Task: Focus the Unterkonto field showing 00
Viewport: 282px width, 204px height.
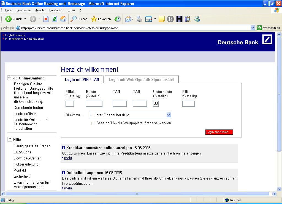Action: (156, 104)
